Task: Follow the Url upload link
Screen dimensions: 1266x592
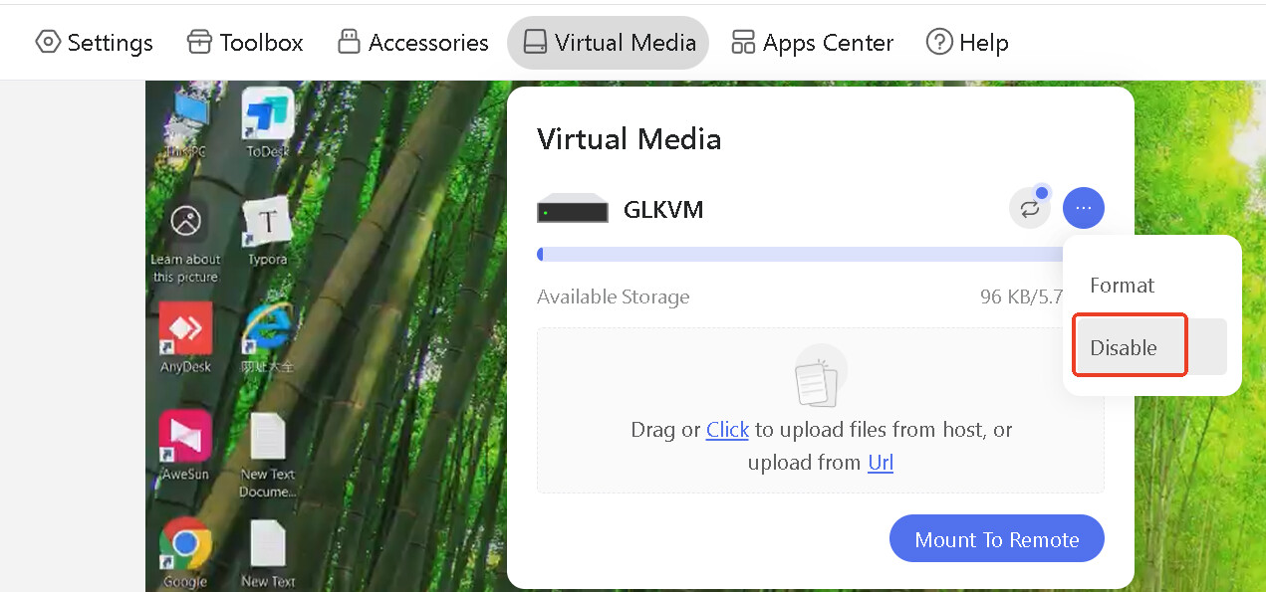Action: pyautogui.click(x=881, y=463)
